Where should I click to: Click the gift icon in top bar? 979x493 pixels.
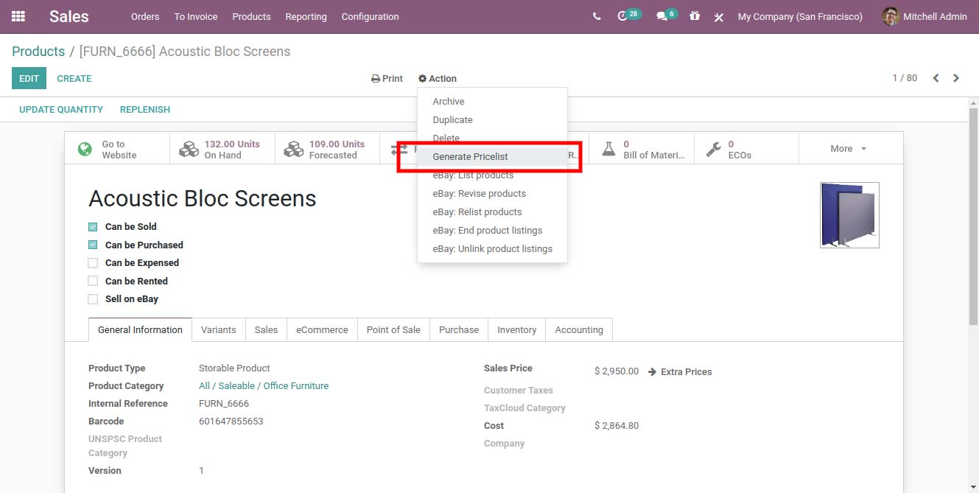[695, 15]
